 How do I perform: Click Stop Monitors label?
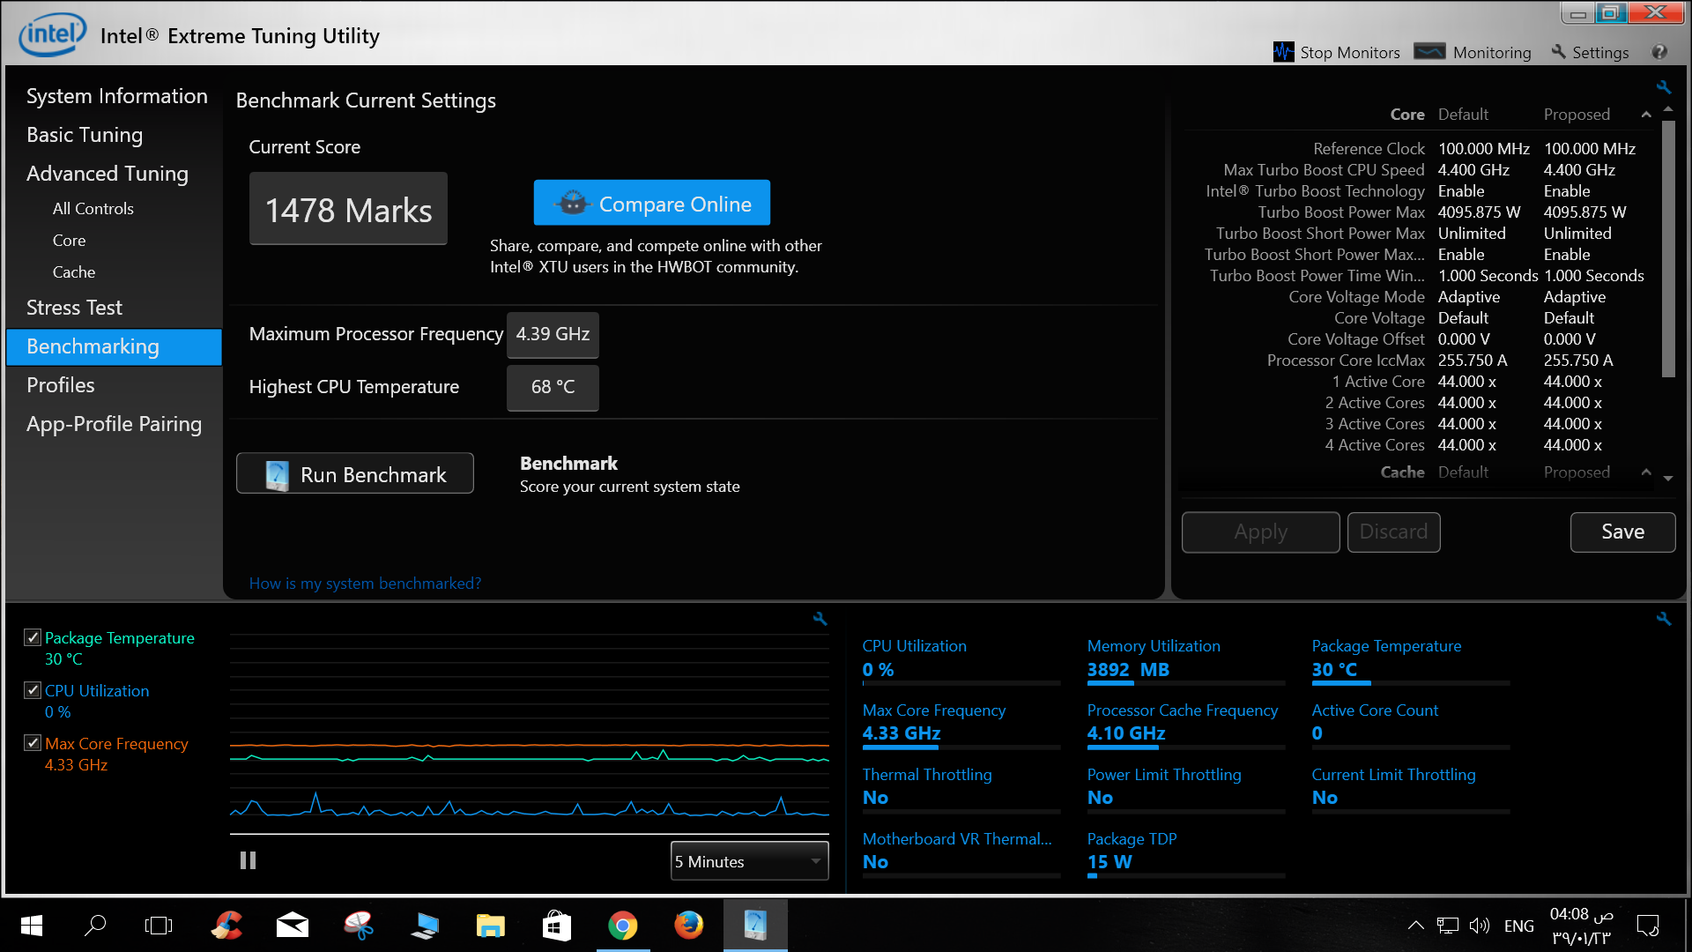1350,53
